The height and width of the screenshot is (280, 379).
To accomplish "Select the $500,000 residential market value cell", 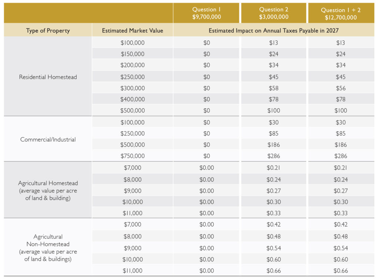I will point(133,111).
